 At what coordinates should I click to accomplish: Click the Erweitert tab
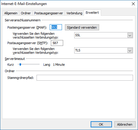tap(92, 13)
